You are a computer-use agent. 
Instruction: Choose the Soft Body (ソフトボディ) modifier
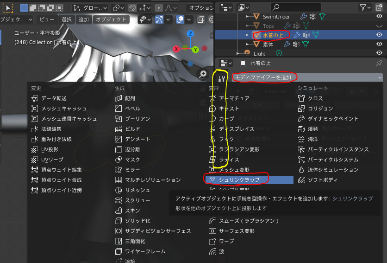click(318, 180)
